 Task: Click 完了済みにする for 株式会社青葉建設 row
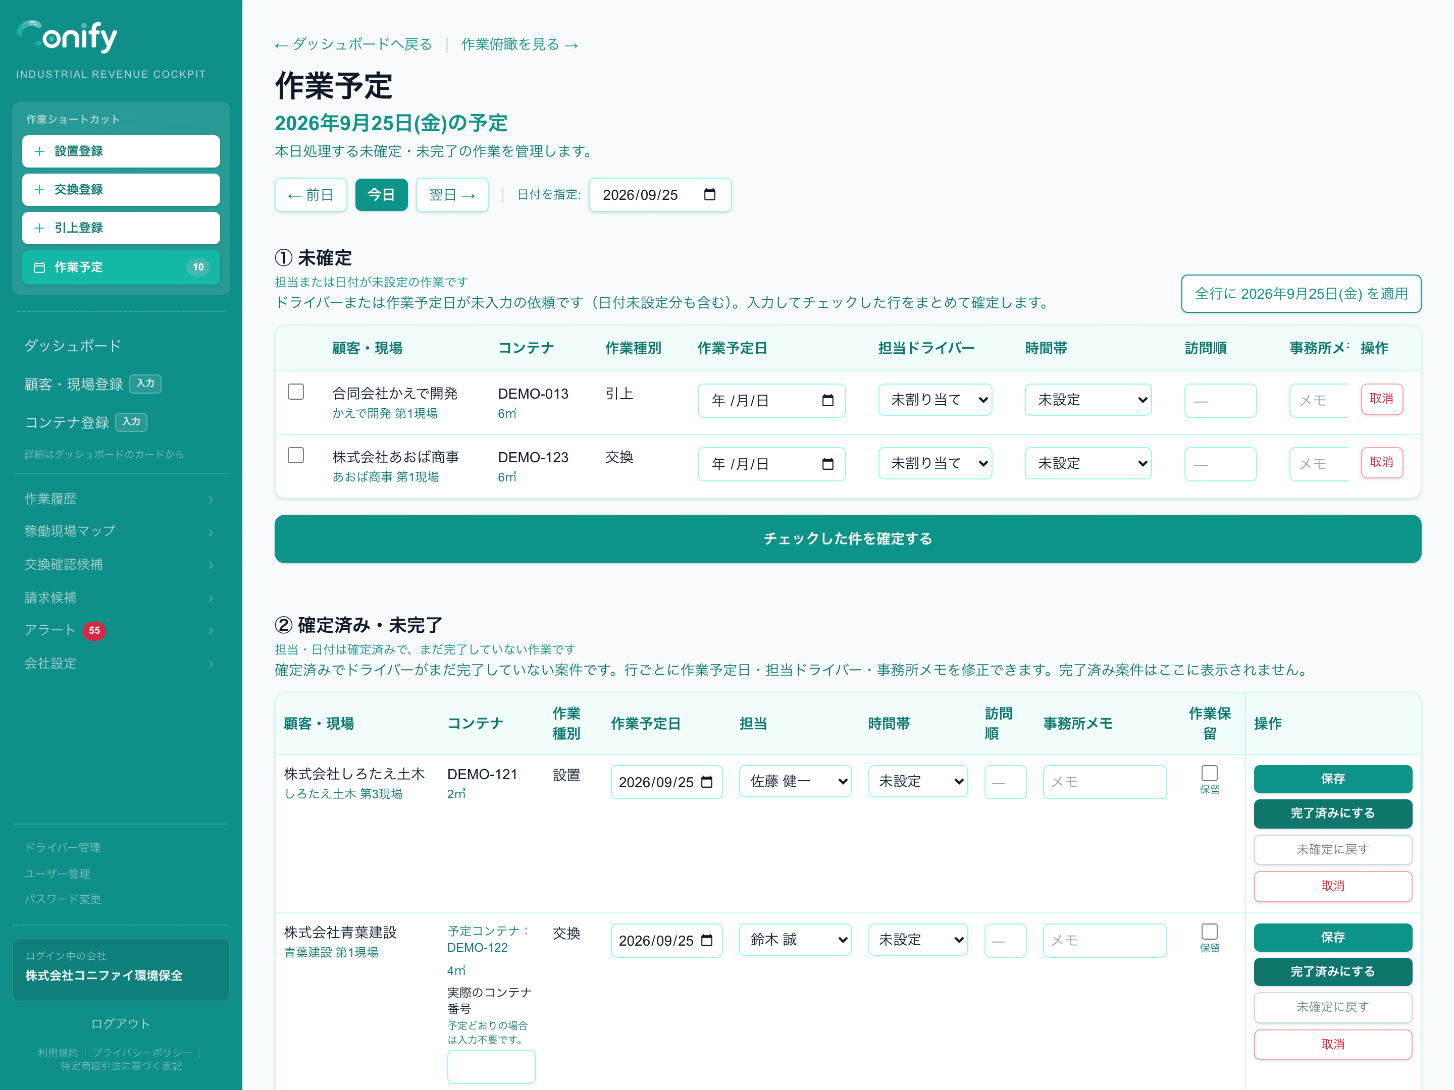tap(1332, 971)
